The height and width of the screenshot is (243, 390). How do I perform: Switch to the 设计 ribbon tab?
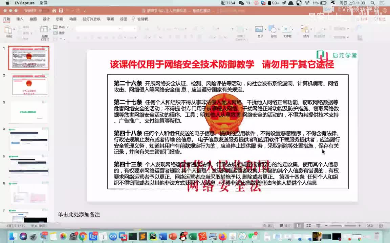46,19
